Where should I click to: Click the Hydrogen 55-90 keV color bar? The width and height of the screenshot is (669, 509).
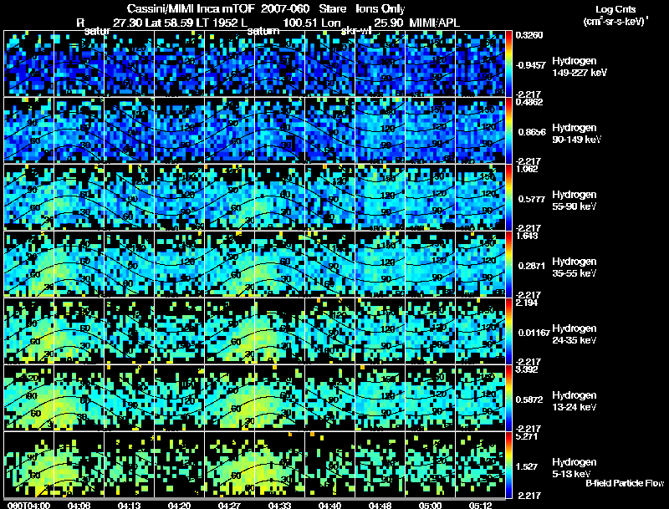pos(508,197)
